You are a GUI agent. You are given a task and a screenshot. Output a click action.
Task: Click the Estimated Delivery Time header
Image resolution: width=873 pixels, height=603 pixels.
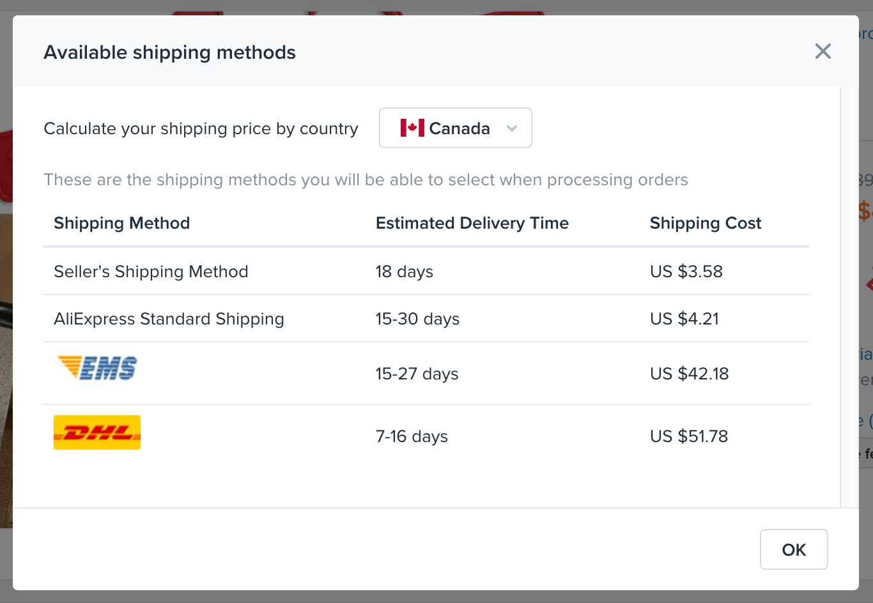(472, 223)
